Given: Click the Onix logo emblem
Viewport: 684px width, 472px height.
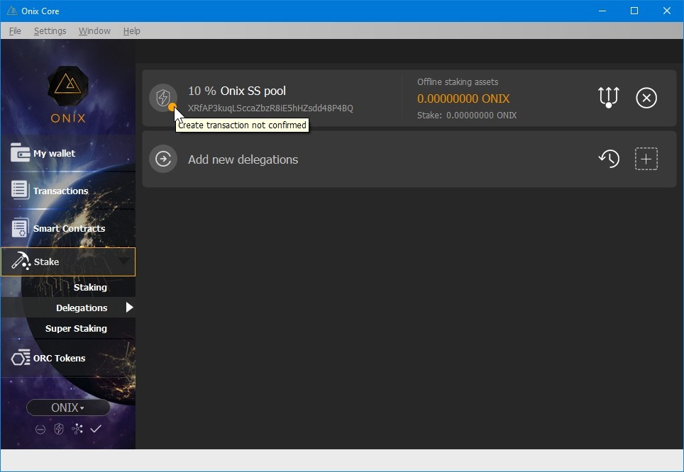Looking at the screenshot, I should pyautogui.click(x=68, y=86).
